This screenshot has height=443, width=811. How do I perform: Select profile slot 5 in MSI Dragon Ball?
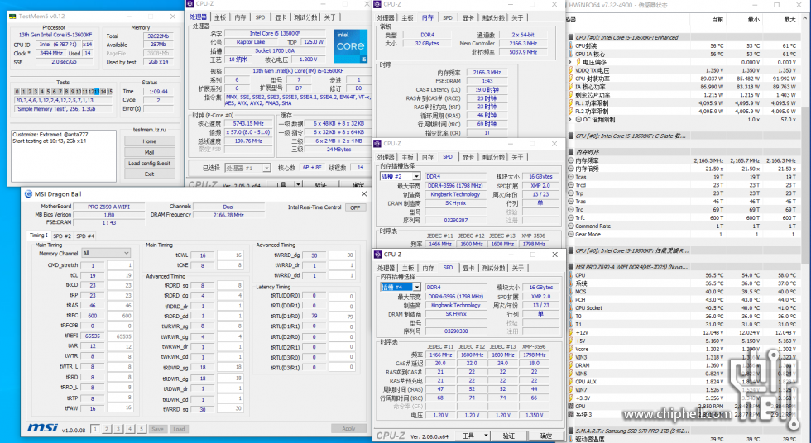[x=142, y=429]
